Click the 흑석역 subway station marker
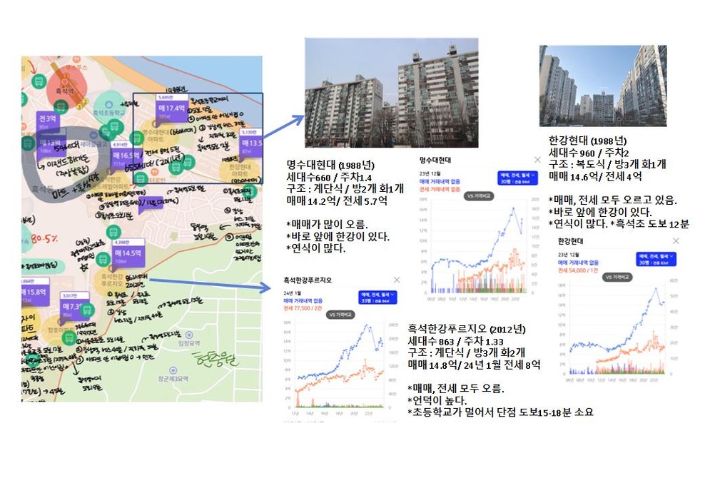Image resolution: width=705 pixels, height=488 pixels. (65, 82)
